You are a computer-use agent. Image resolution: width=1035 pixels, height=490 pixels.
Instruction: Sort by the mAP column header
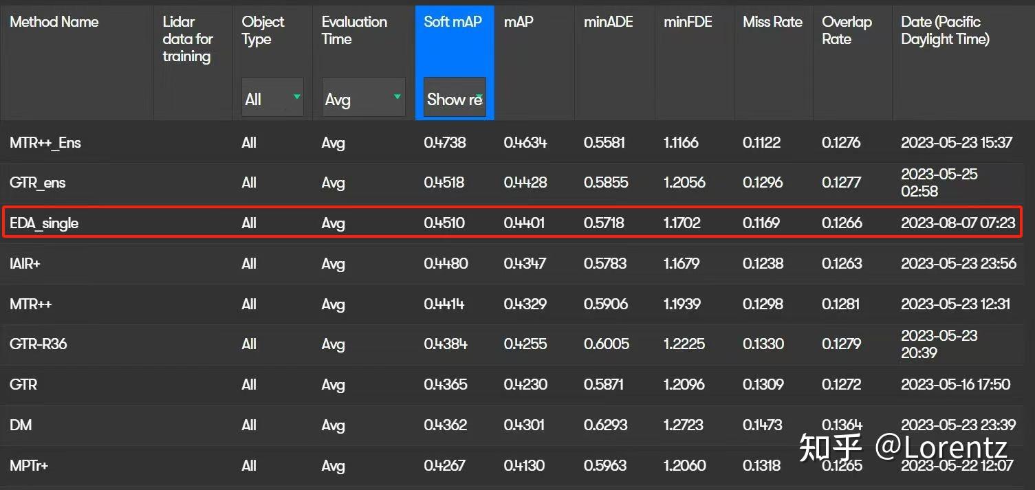[519, 22]
